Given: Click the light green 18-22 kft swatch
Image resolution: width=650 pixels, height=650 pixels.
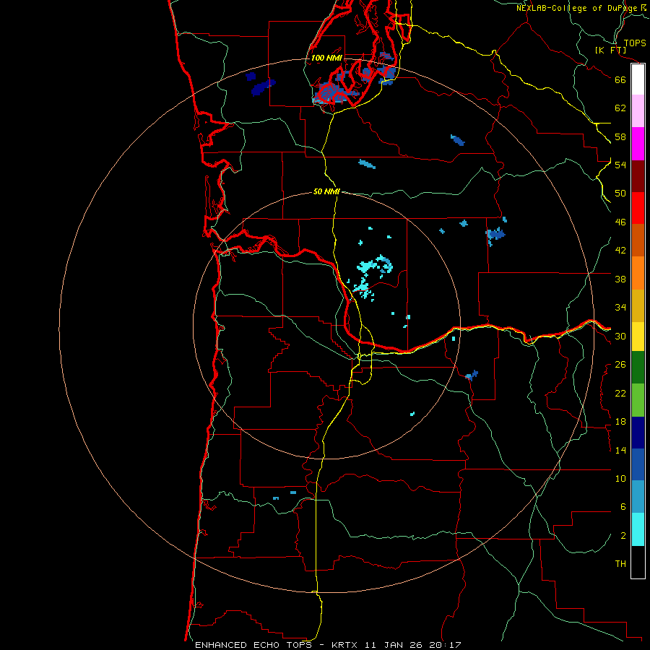Looking at the screenshot, I should 638,400.
